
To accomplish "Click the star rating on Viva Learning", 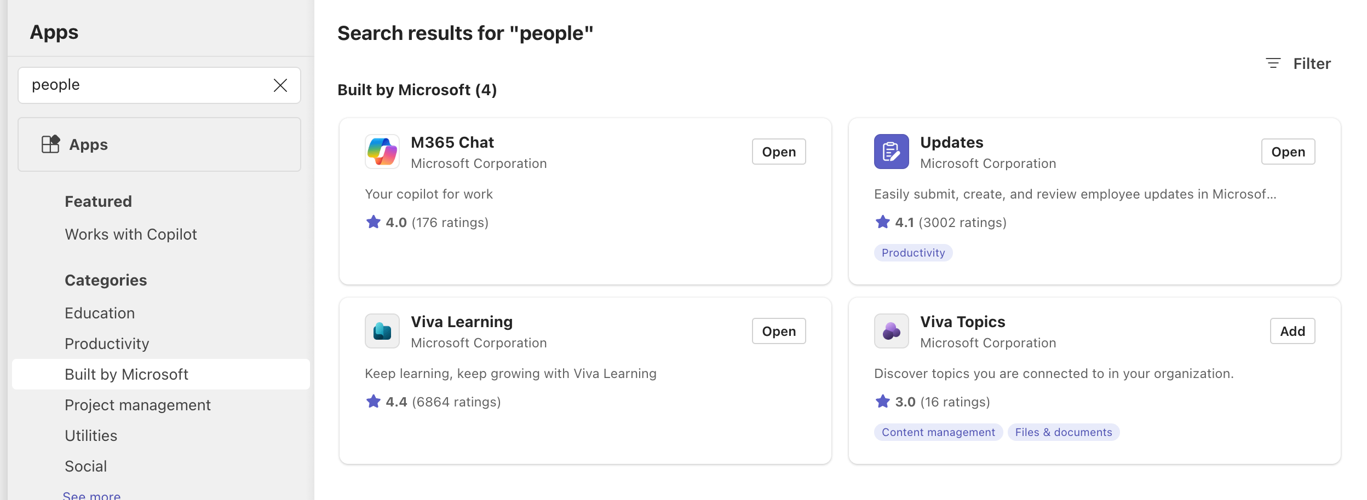I will click(x=374, y=402).
